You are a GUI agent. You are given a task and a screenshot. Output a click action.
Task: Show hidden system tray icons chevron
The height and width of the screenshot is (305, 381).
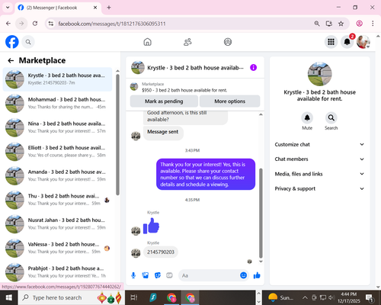(x=305, y=297)
